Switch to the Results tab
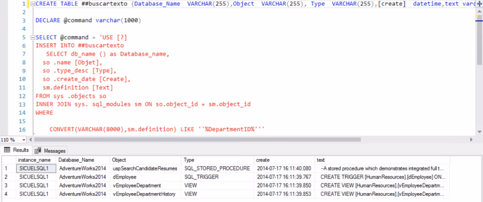Image resolution: width=483 pixels, height=202 pixels. tap(17, 151)
